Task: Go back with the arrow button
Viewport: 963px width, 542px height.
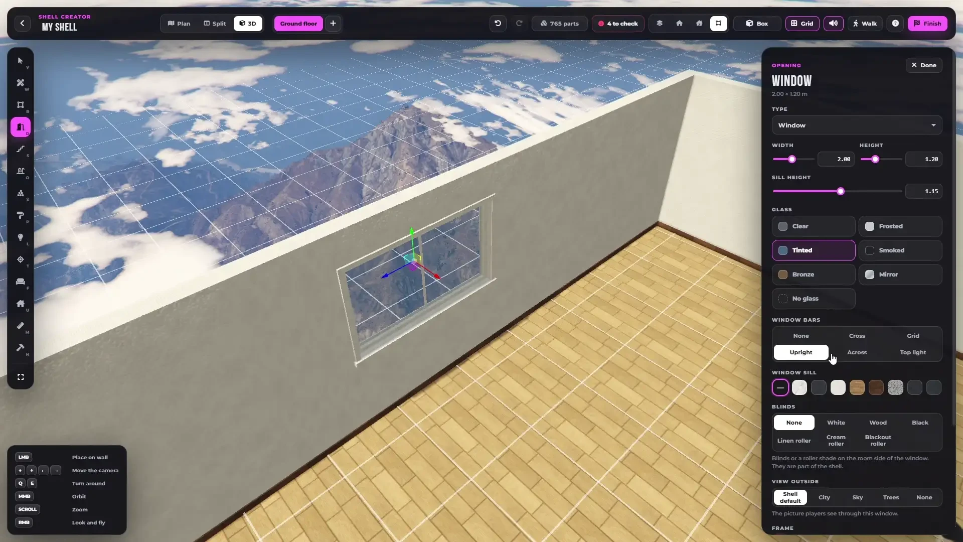Action: click(x=22, y=24)
